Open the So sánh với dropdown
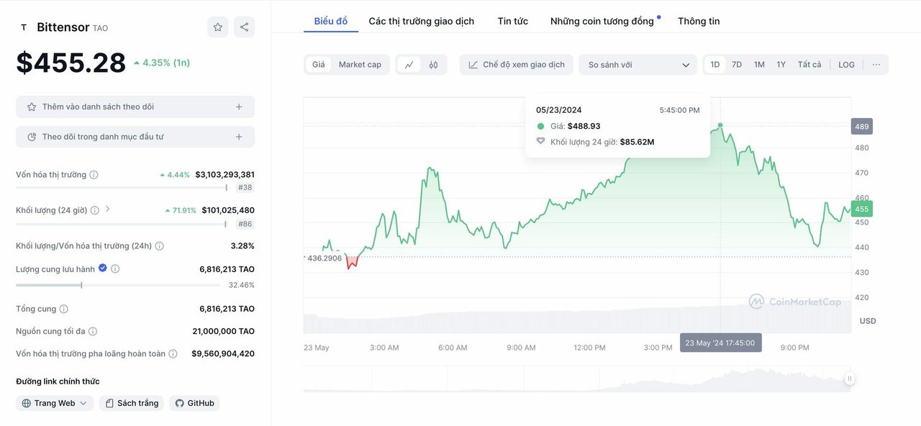921x426 pixels. (638, 65)
